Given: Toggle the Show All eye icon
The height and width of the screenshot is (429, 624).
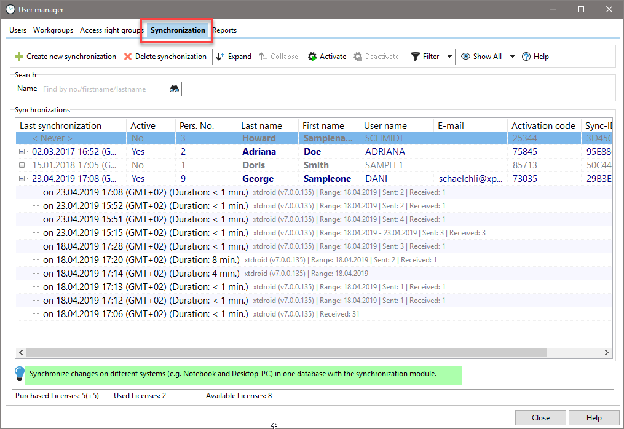Looking at the screenshot, I should 466,57.
